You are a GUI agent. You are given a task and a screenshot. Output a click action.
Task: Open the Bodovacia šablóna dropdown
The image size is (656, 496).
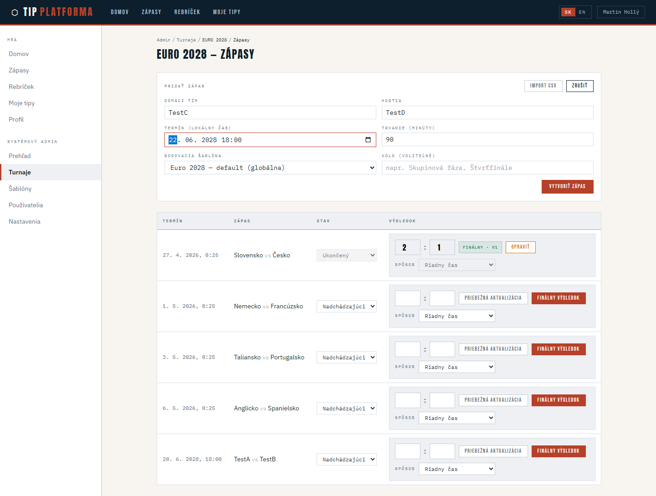tap(270, 168)
